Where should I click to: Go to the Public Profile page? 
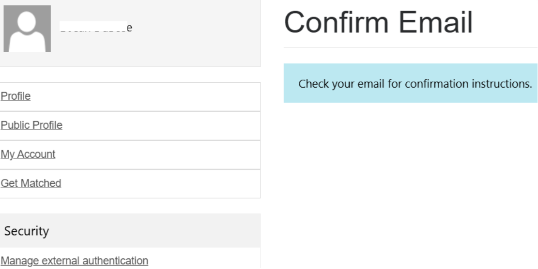pyautogui.click(x=31, y=125)
